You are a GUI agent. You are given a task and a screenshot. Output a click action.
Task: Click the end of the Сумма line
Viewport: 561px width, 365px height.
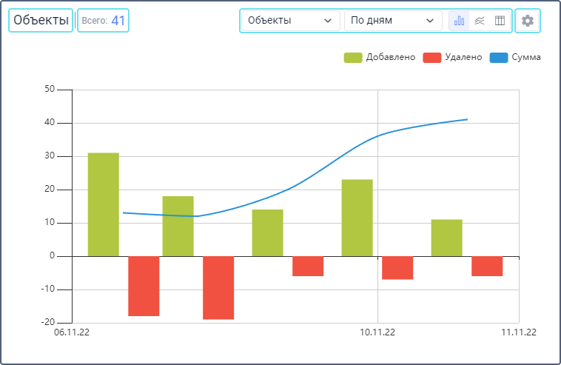(466, 119)
